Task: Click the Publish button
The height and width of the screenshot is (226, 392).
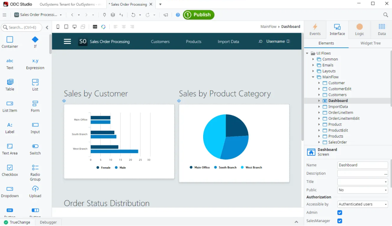Action: tap(198, 15)
